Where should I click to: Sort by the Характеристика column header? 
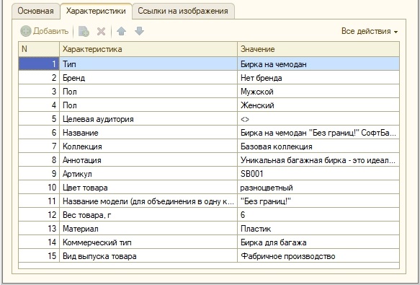(x=148, y=49)
